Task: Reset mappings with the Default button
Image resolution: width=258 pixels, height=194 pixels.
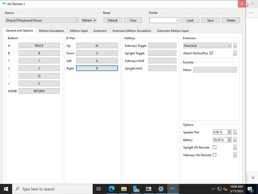Action: 113,20
